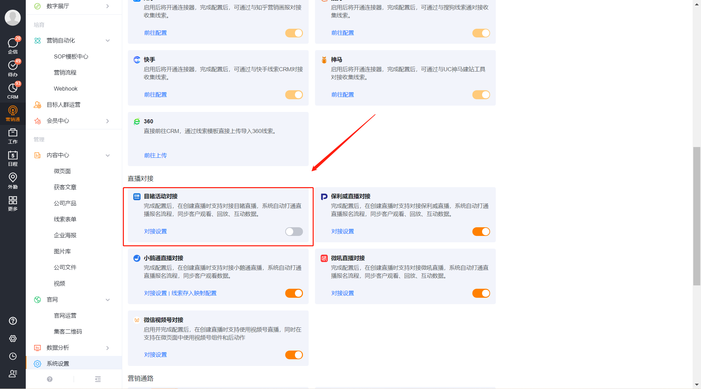Viewport: 701px width, 389px height.
Task: Disable the 小鹅通直播对接 switch
Action: [294, 293]
